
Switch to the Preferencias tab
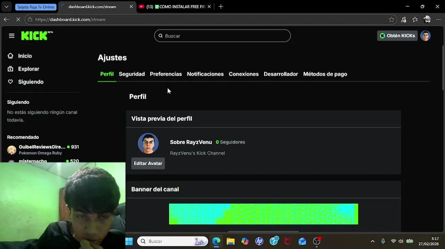click(x=166, y=74)
